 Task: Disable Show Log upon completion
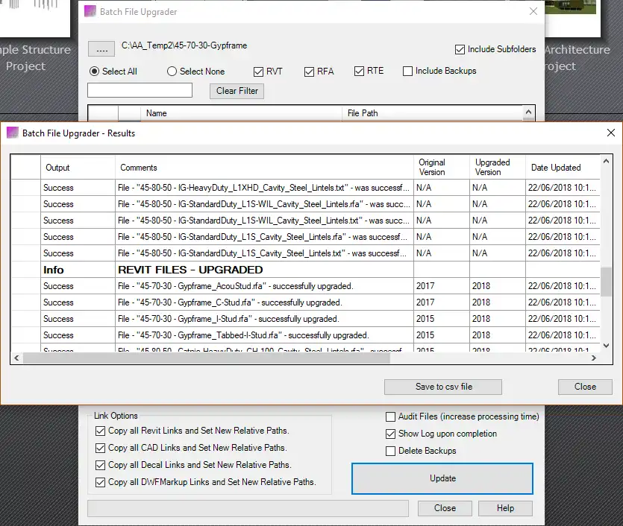point(390,434)
